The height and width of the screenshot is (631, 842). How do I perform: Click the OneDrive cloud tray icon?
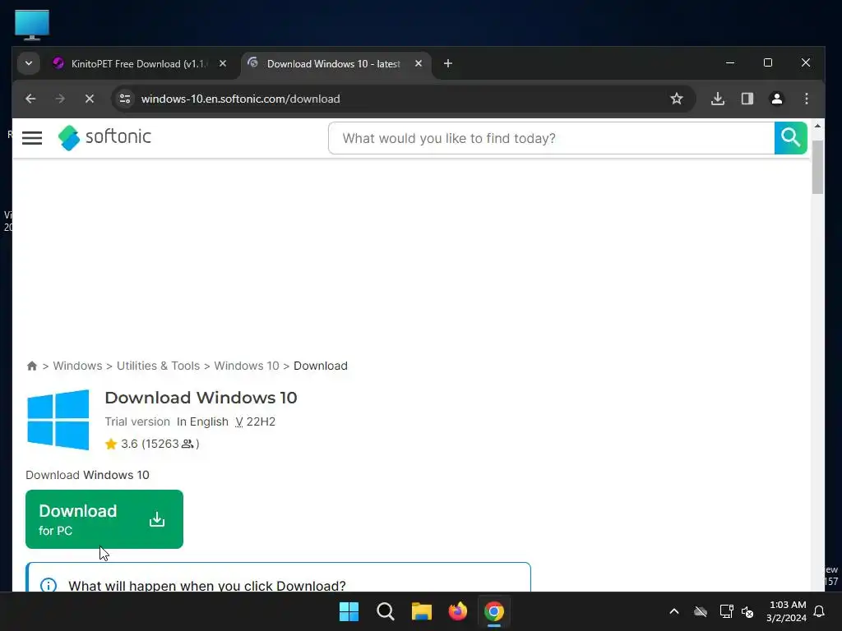coord(701,611)
